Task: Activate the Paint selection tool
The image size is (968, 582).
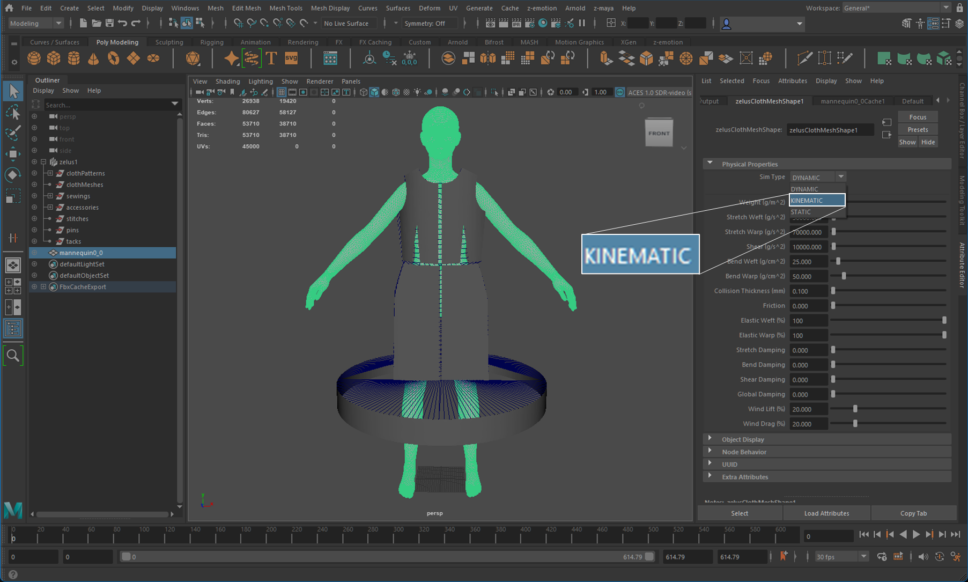Action: coord(13,133)
